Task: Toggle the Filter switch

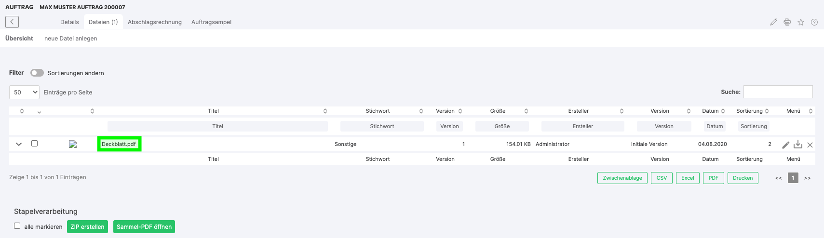Action: click(37, 73)
